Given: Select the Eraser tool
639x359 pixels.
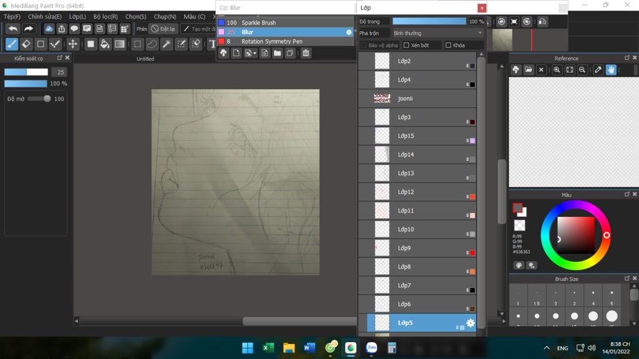Looking at the screenshot, I should [x=26, y=44].
